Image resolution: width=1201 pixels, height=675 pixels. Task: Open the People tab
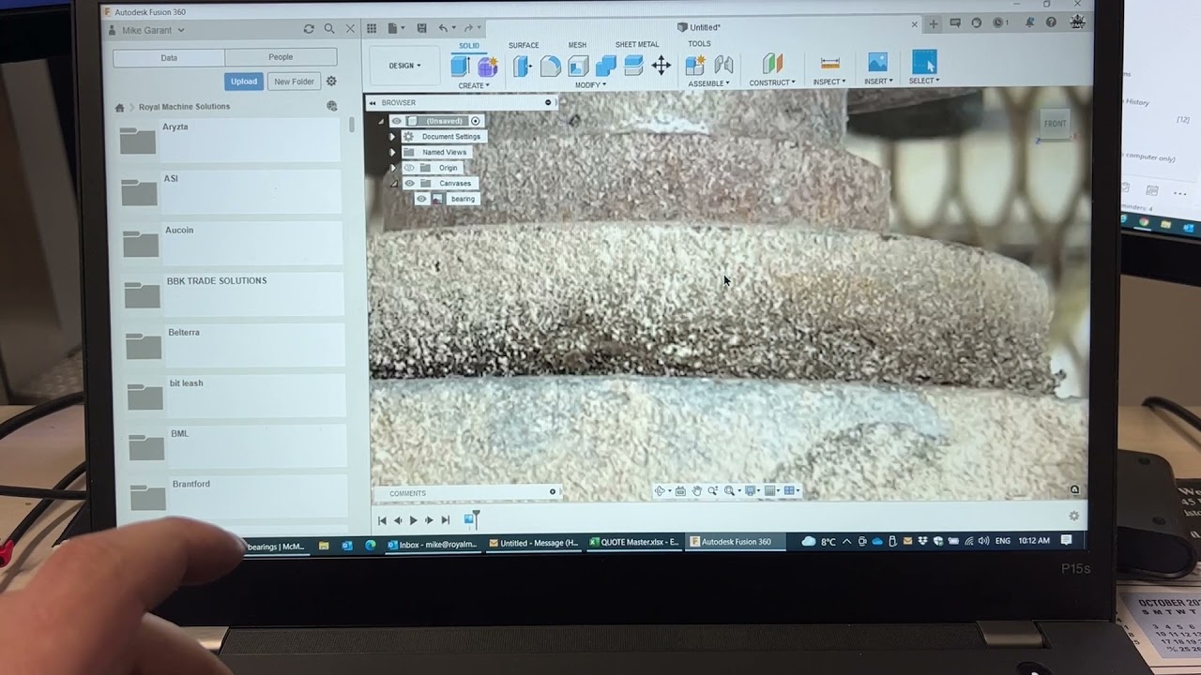(281, 57)
